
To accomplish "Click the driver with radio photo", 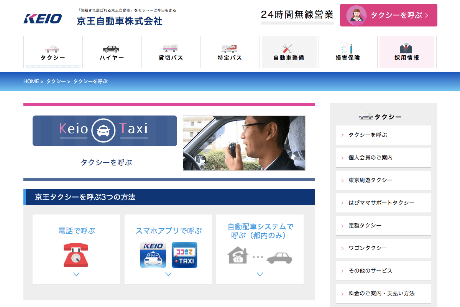I will pos(244,143).
